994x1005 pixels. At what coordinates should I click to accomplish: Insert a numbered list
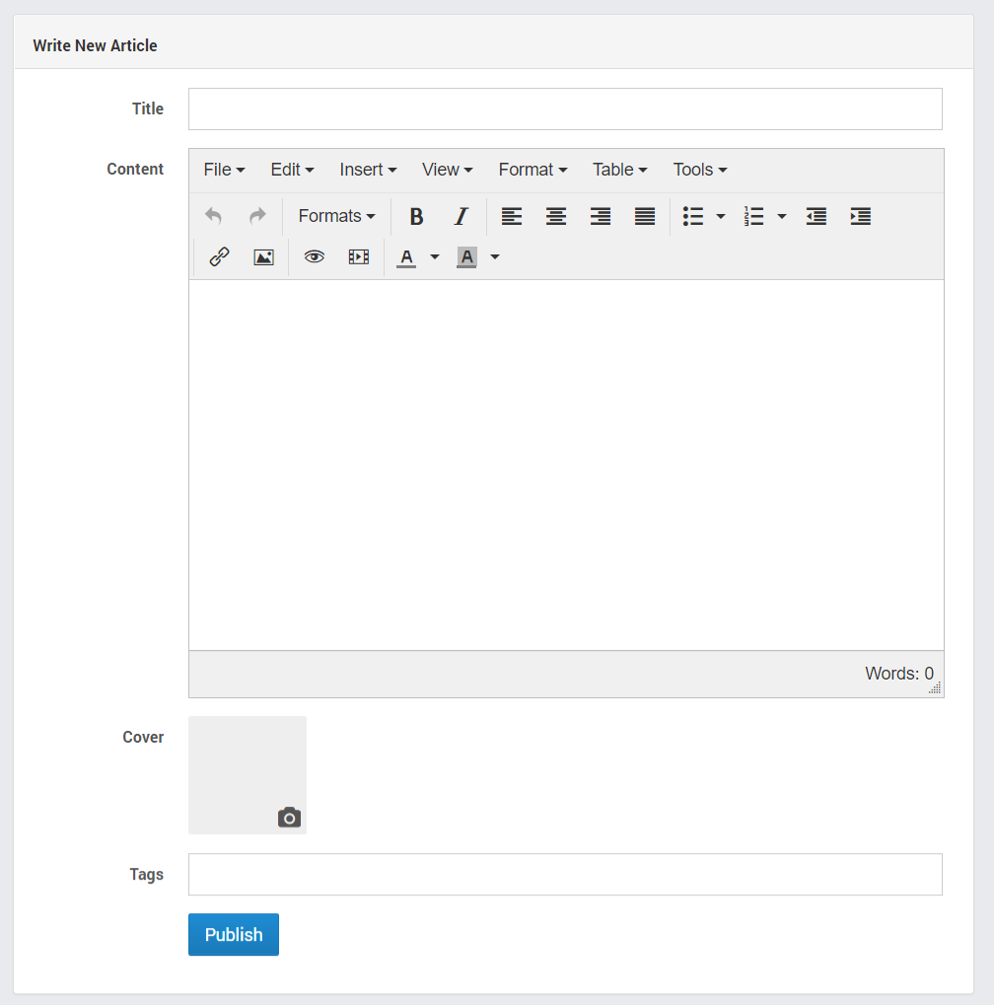[753, 216]
